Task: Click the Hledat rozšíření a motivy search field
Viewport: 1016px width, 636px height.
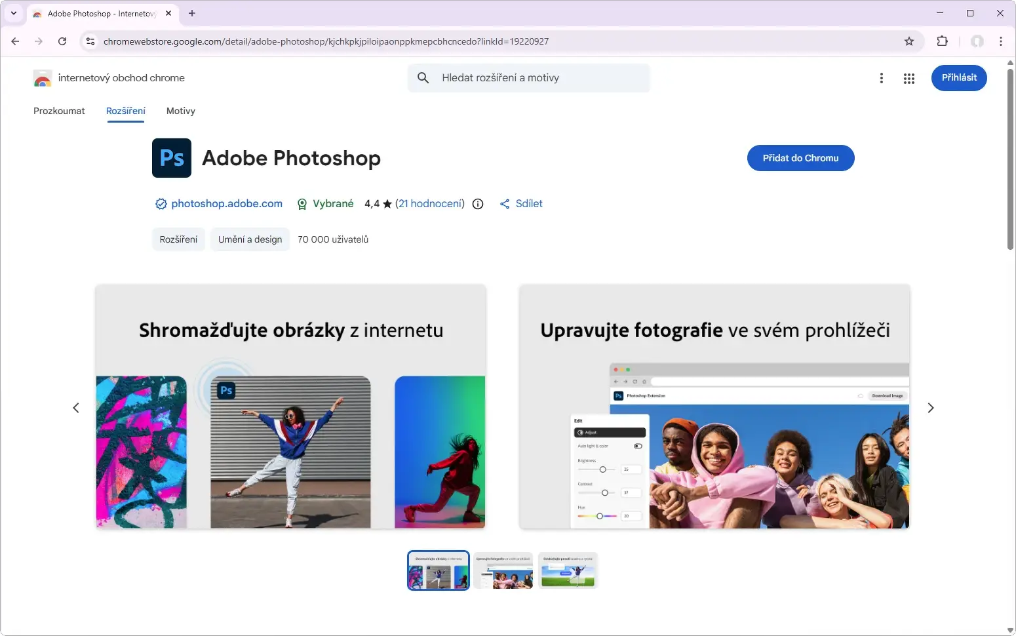Action: (x=537, y=78)
